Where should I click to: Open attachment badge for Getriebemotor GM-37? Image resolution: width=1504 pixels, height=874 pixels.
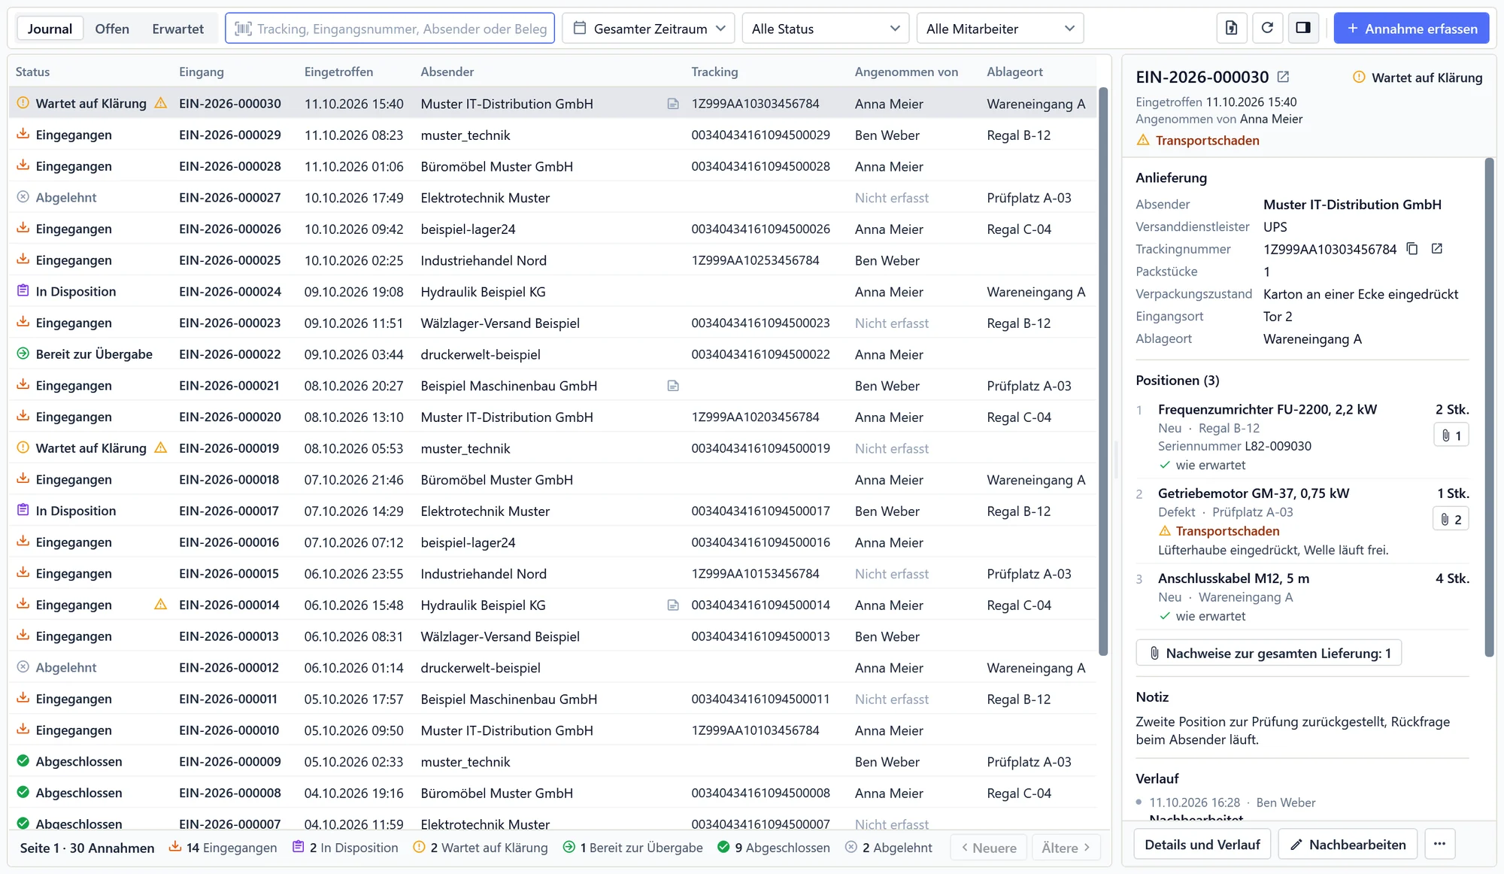(x=1451, y=520)
